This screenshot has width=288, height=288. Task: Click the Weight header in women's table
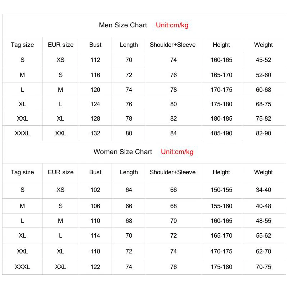pyautogui.click(x=264, y=172)
